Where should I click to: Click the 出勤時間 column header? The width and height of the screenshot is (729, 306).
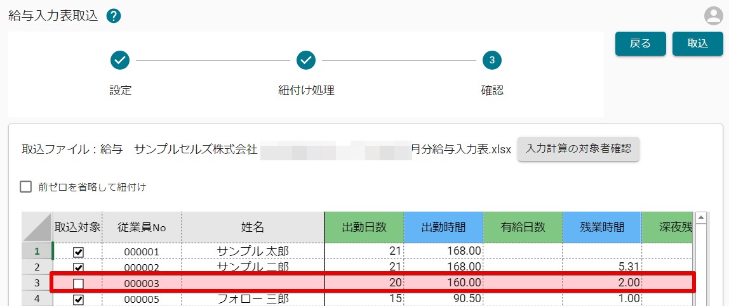(x=443, y=227)
